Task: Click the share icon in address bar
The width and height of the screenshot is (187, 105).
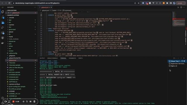Action: (135, 3)
